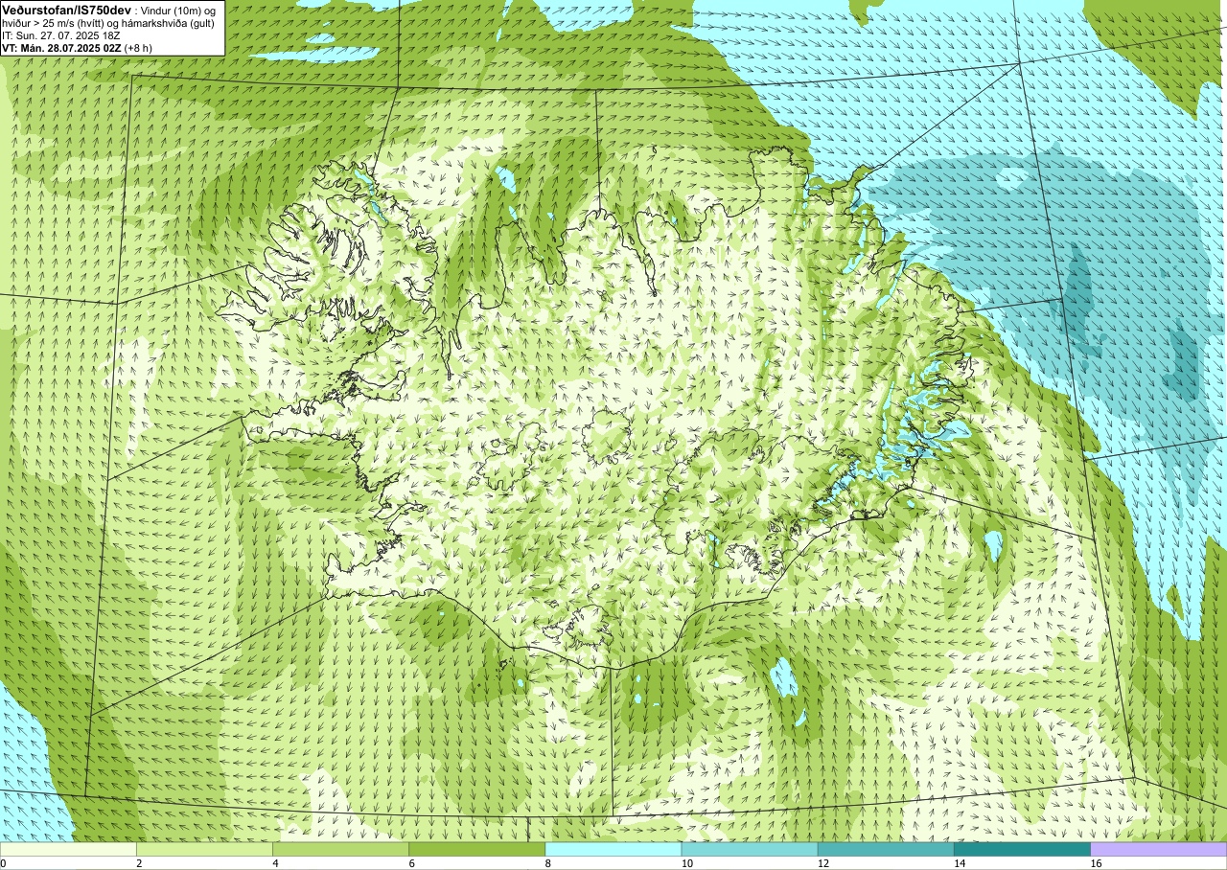Click the 4–6 m/s green legend swatch

tap(340, 849)
